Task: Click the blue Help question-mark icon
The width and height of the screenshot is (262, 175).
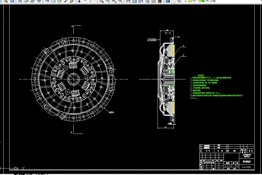Action: (168, 1)
